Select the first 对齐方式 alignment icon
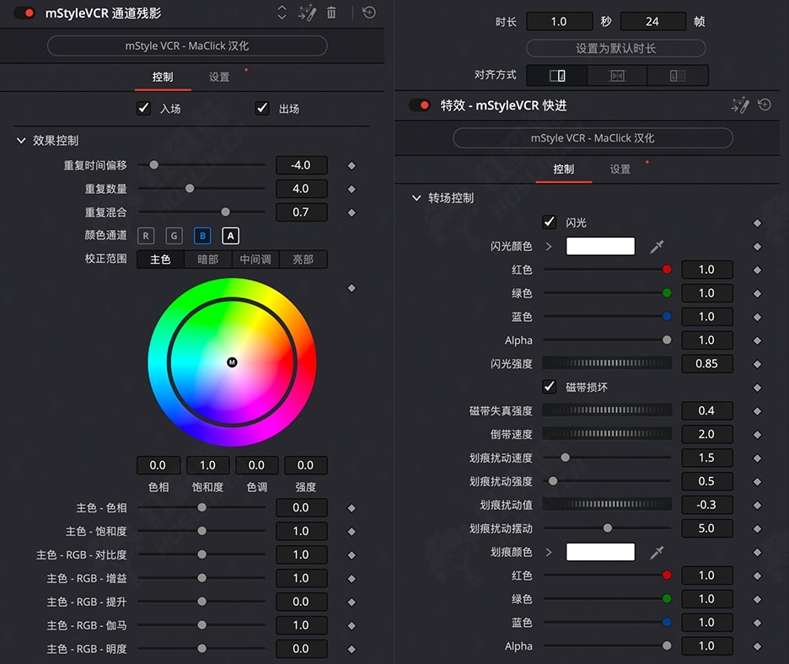The height and width of the screenshot is (664, 789). tap(556, 75)
